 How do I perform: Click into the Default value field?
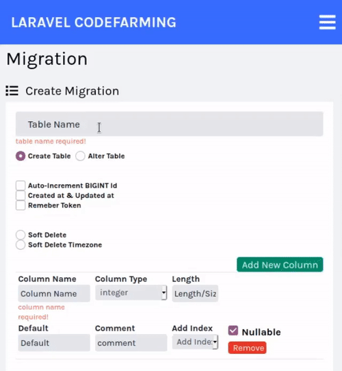pos(54,343)
